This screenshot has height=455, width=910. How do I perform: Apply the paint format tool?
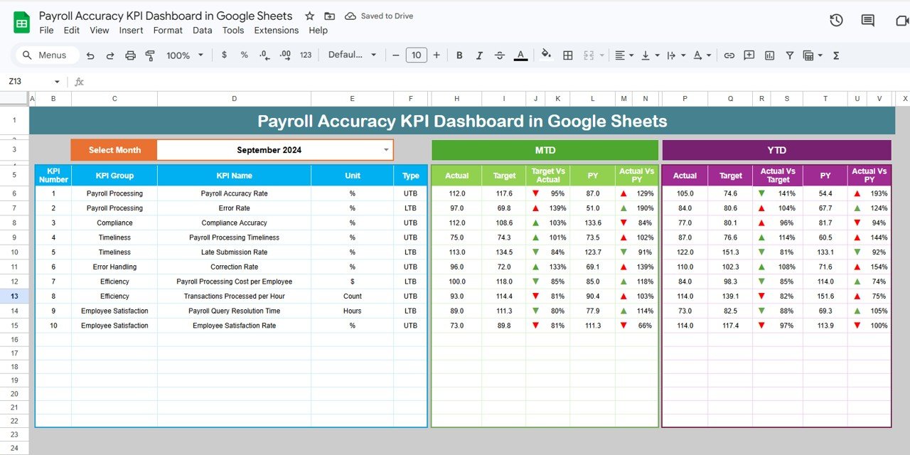(150, 55)
